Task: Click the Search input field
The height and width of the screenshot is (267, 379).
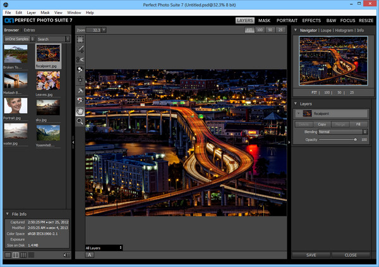Action: pyautogui.click(x=51, y=39)
